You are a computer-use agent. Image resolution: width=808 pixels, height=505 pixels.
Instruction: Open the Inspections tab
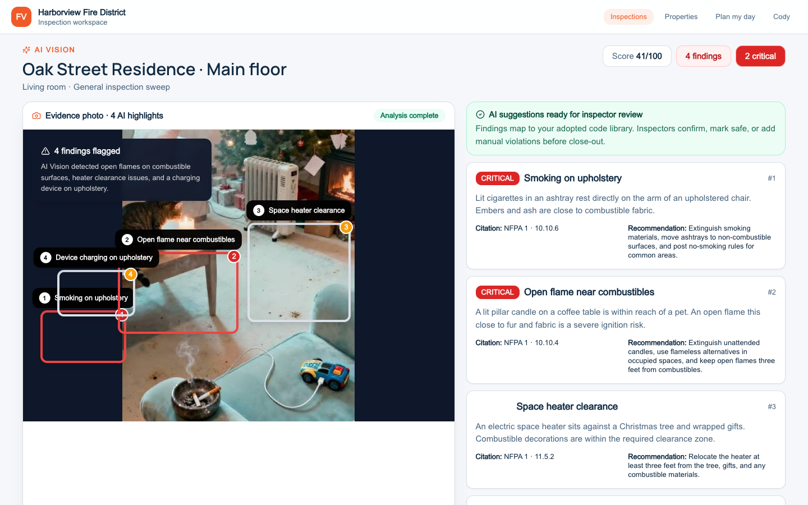(628, 17)
